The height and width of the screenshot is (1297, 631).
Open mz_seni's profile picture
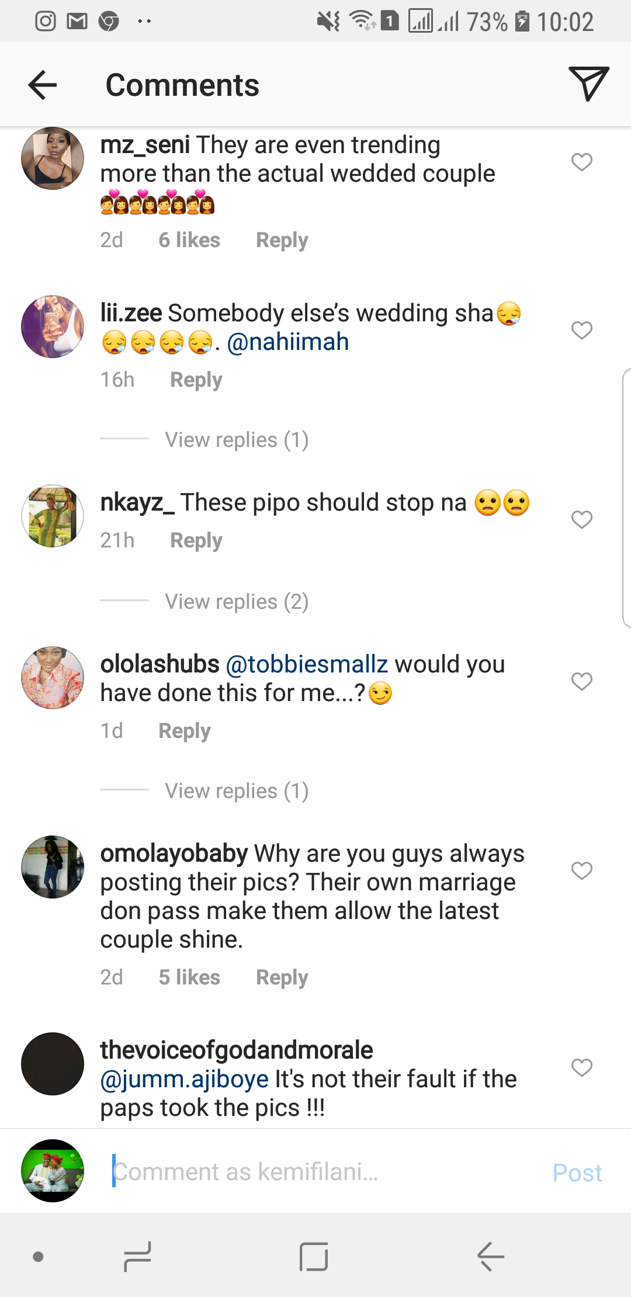(53, 158)
